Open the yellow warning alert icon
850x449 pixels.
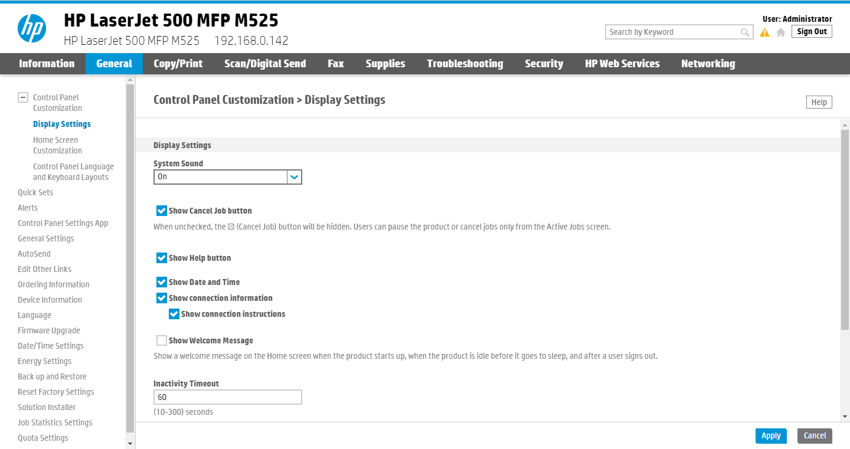coord(765,32)
